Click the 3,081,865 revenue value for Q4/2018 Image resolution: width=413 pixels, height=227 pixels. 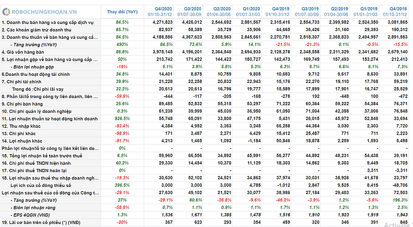point(397,22)
